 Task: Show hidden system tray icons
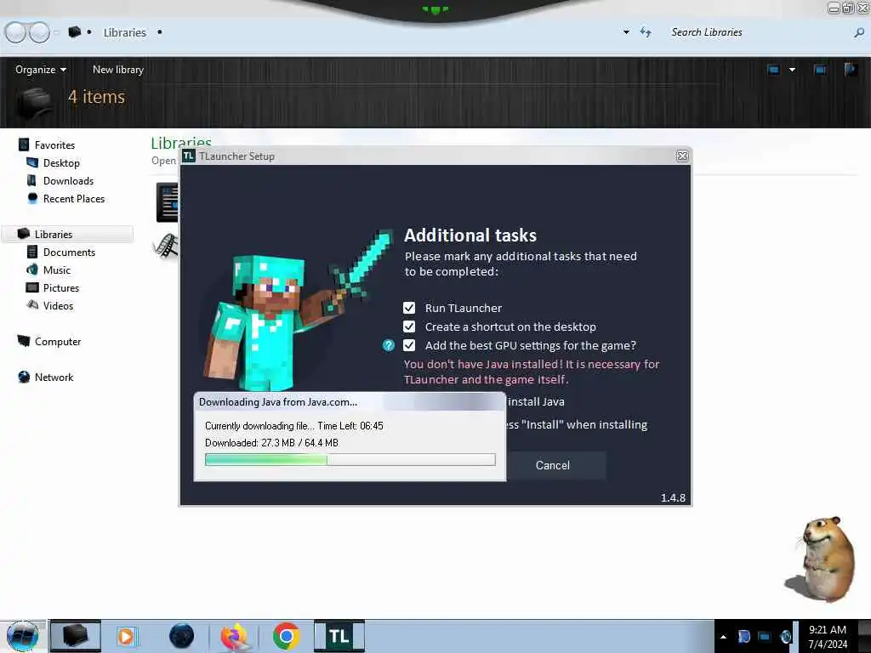click(723, 637)
